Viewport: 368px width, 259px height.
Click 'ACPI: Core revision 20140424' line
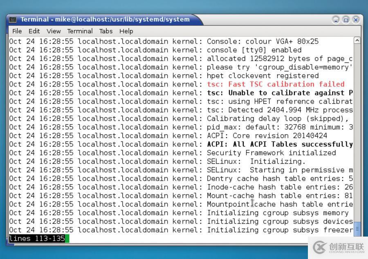coord(181,136)
